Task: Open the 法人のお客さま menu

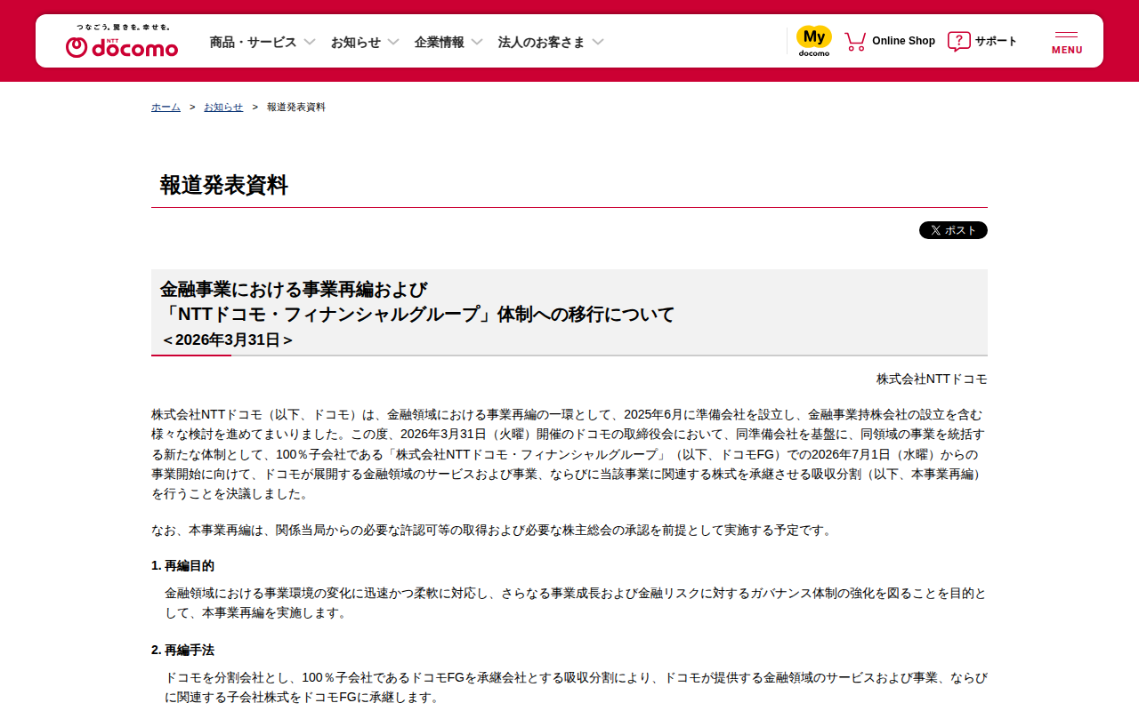Action: coord(542,42)
